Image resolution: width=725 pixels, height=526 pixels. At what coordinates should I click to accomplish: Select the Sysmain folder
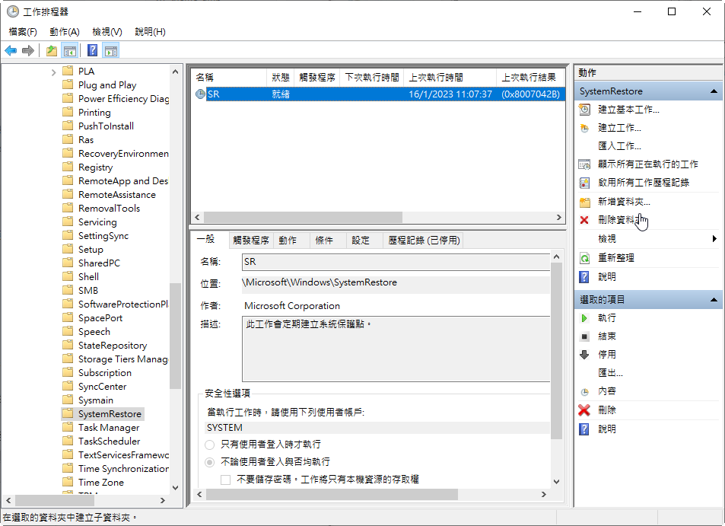pos(96,400)
